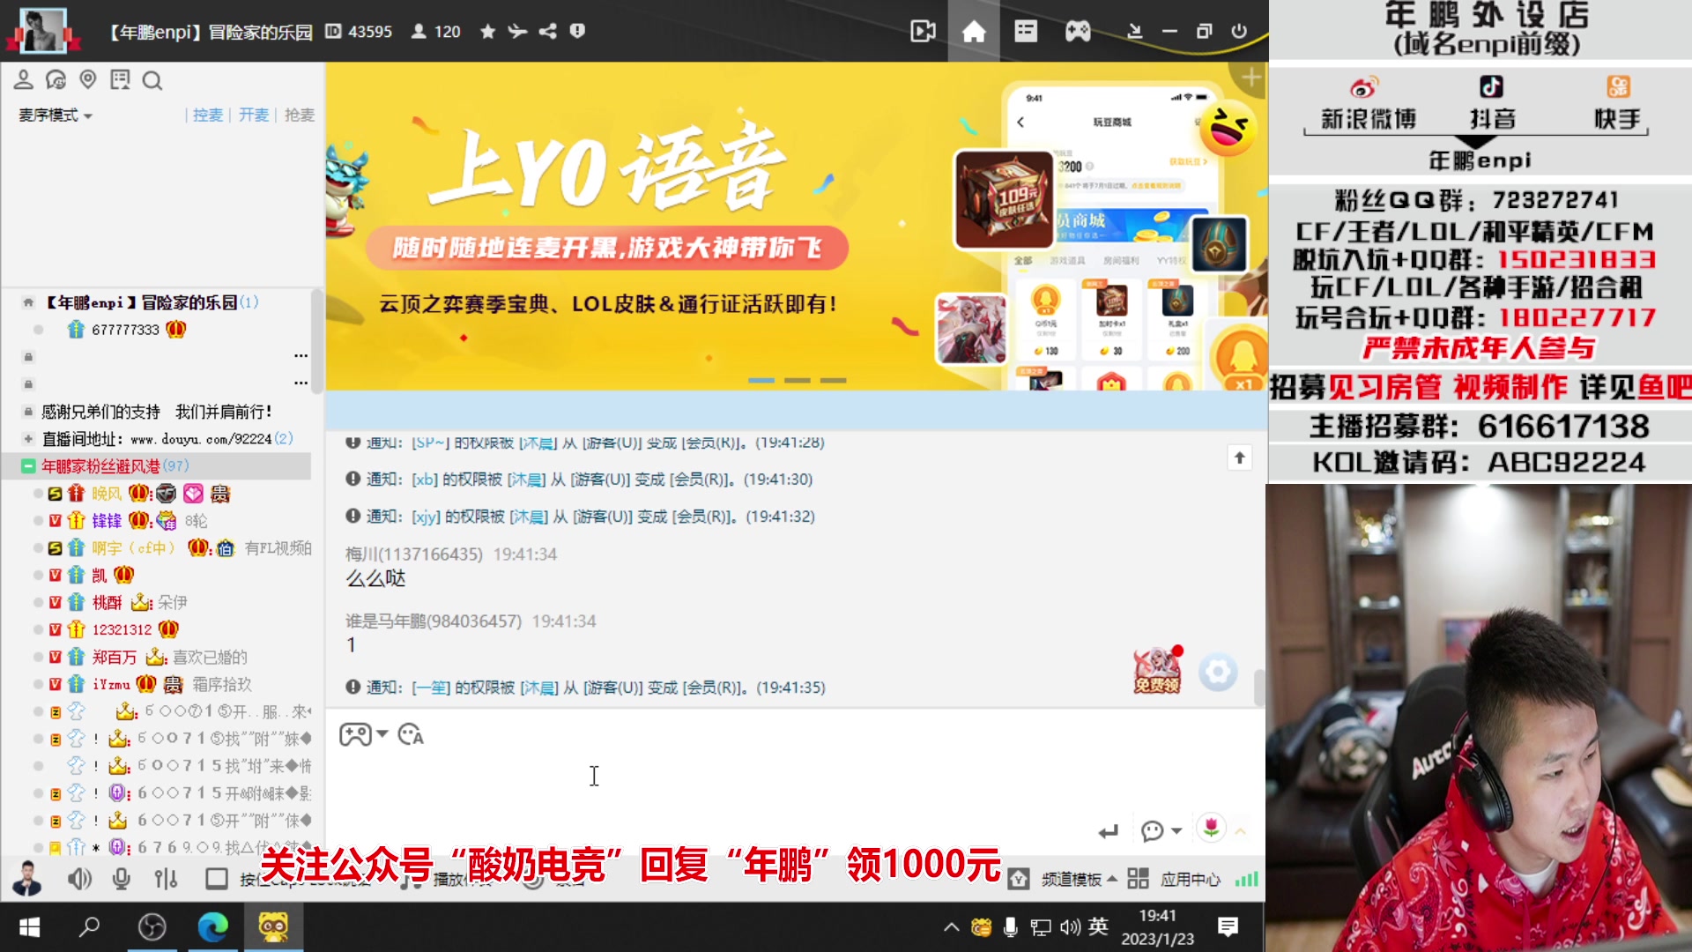Image resolution: width=1692 pixels, height=952 pixels.
Task: Select user 12321312 in the member list
Action: [122, 630]
